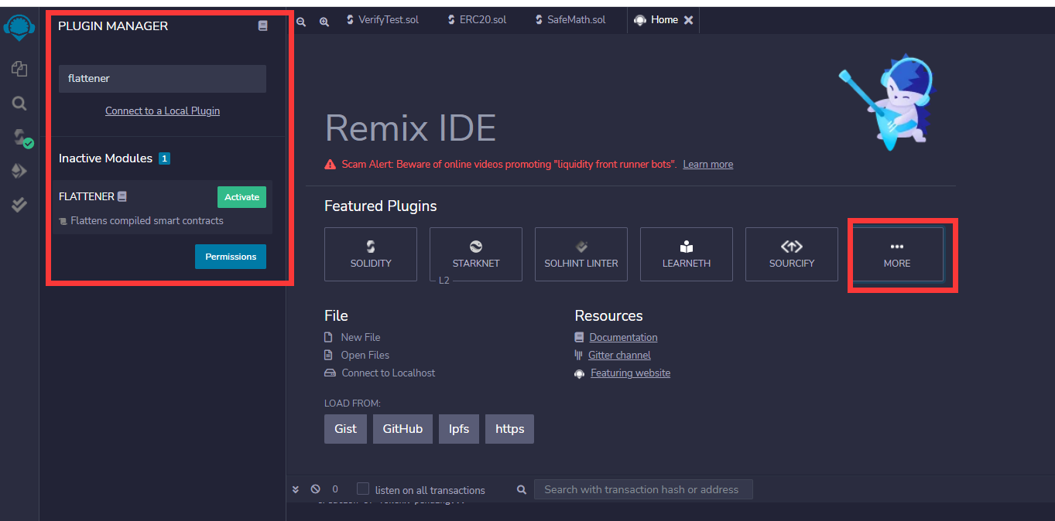
Task: Open plugin Permissions button
Action: coord(231,257)
